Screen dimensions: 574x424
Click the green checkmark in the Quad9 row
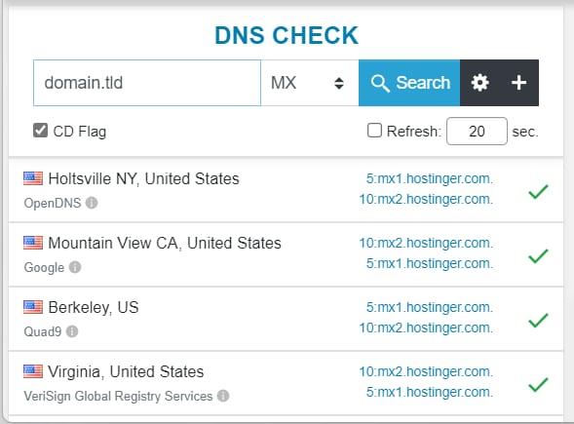coord(538,320)
